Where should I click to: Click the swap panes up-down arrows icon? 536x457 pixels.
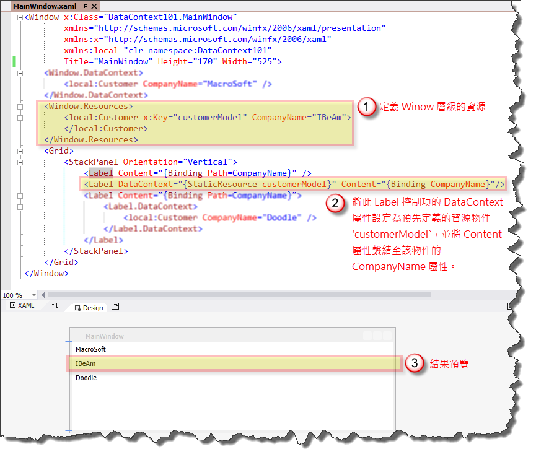tap(55, 306)
